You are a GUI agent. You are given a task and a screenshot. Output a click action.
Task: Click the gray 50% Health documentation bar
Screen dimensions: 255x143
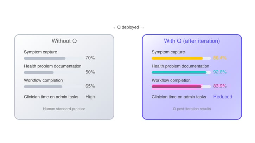[39, 72]
